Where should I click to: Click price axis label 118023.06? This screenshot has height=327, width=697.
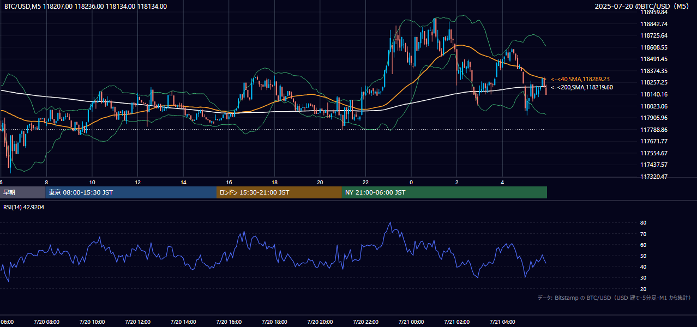[654, 106]
